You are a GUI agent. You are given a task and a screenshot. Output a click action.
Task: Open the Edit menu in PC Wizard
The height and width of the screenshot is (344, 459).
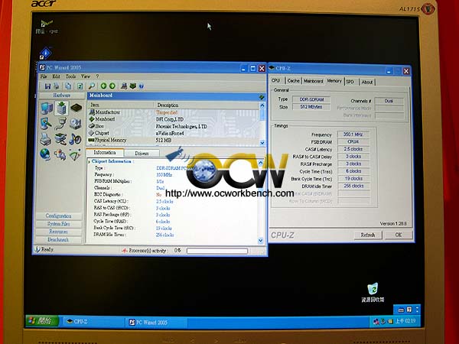[56, 76]
